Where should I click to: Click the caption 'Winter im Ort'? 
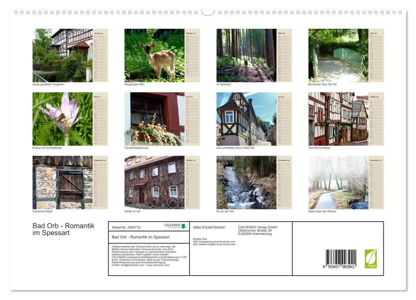coord(132,211)
